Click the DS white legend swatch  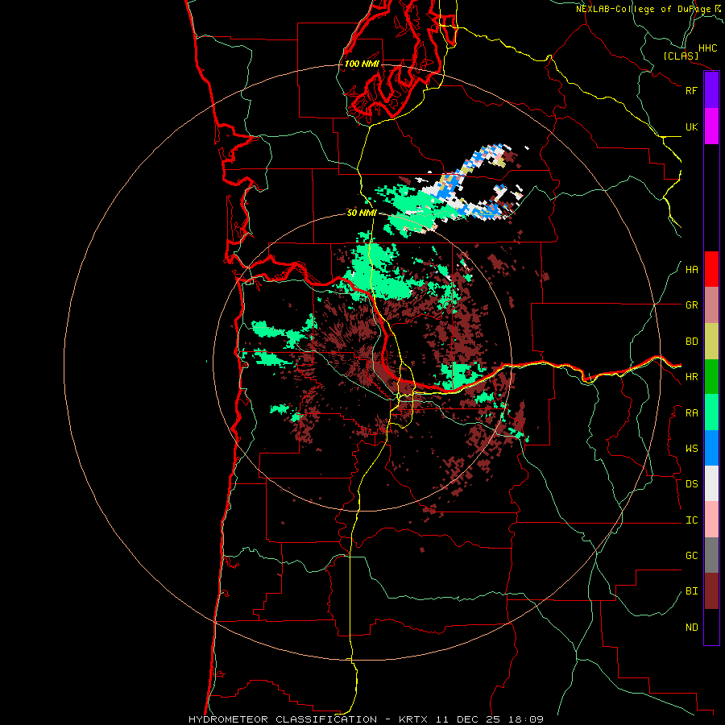tap(711, 483)
